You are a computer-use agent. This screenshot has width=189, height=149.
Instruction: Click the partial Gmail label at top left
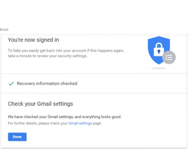pyautogui.click(x=4, y=29)
